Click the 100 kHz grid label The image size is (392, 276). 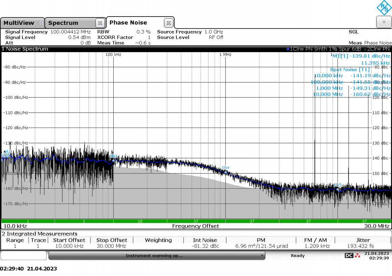point(113,55)
